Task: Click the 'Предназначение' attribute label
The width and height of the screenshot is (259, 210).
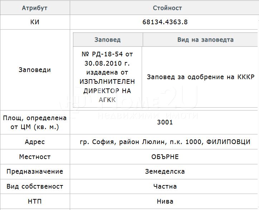Action: (x=35, y=171)
